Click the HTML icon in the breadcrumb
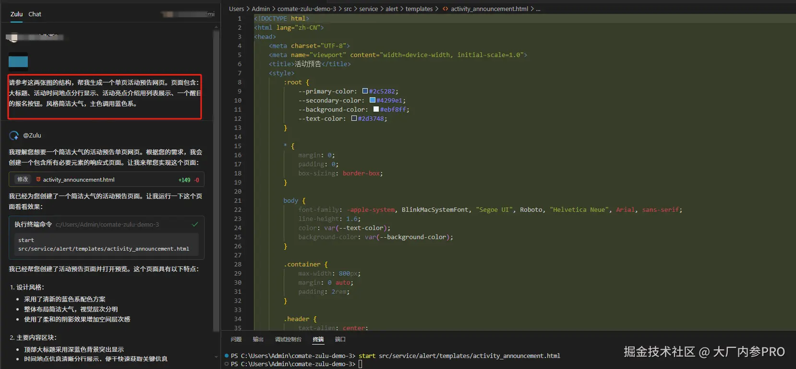The image size is (796, 369). point(446,9)
